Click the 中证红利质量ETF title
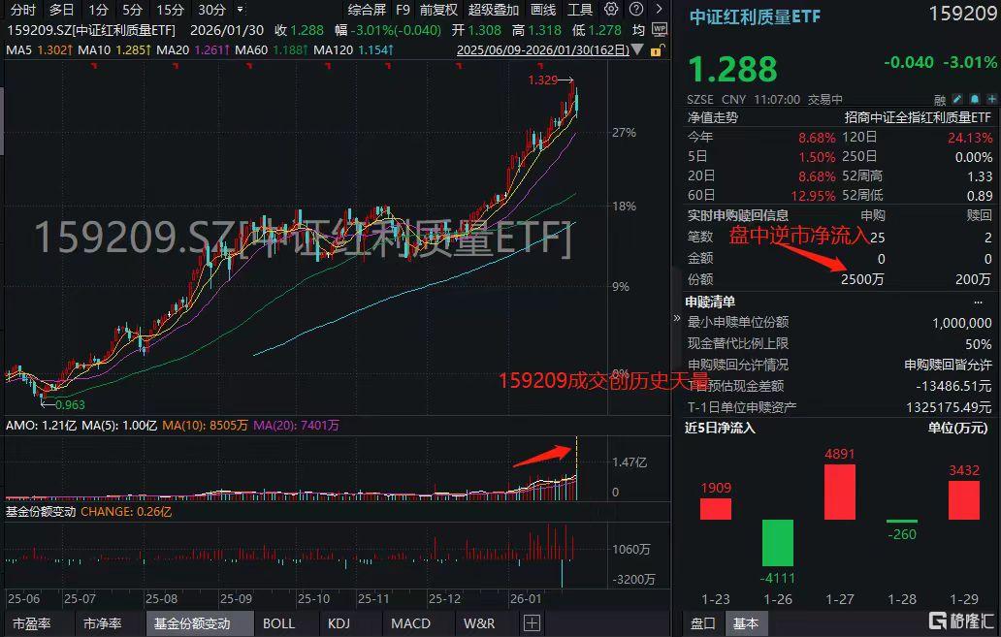Viewport: 1001px width, 637px height. pyautogui.click(x=755, y=16)
